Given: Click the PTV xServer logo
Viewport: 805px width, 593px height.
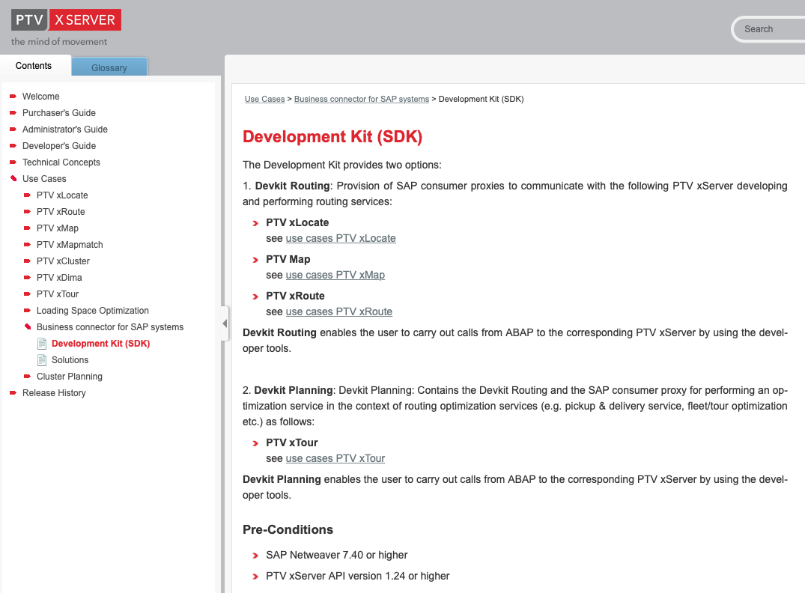Looking at the screenshot, I should coord(66,20).
